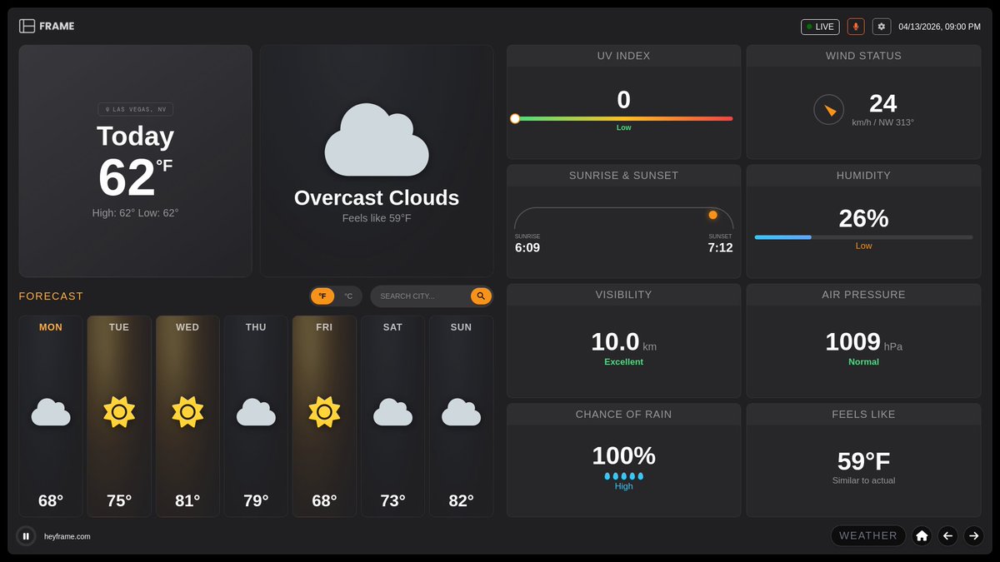Select the °F temperature unit

322,296
